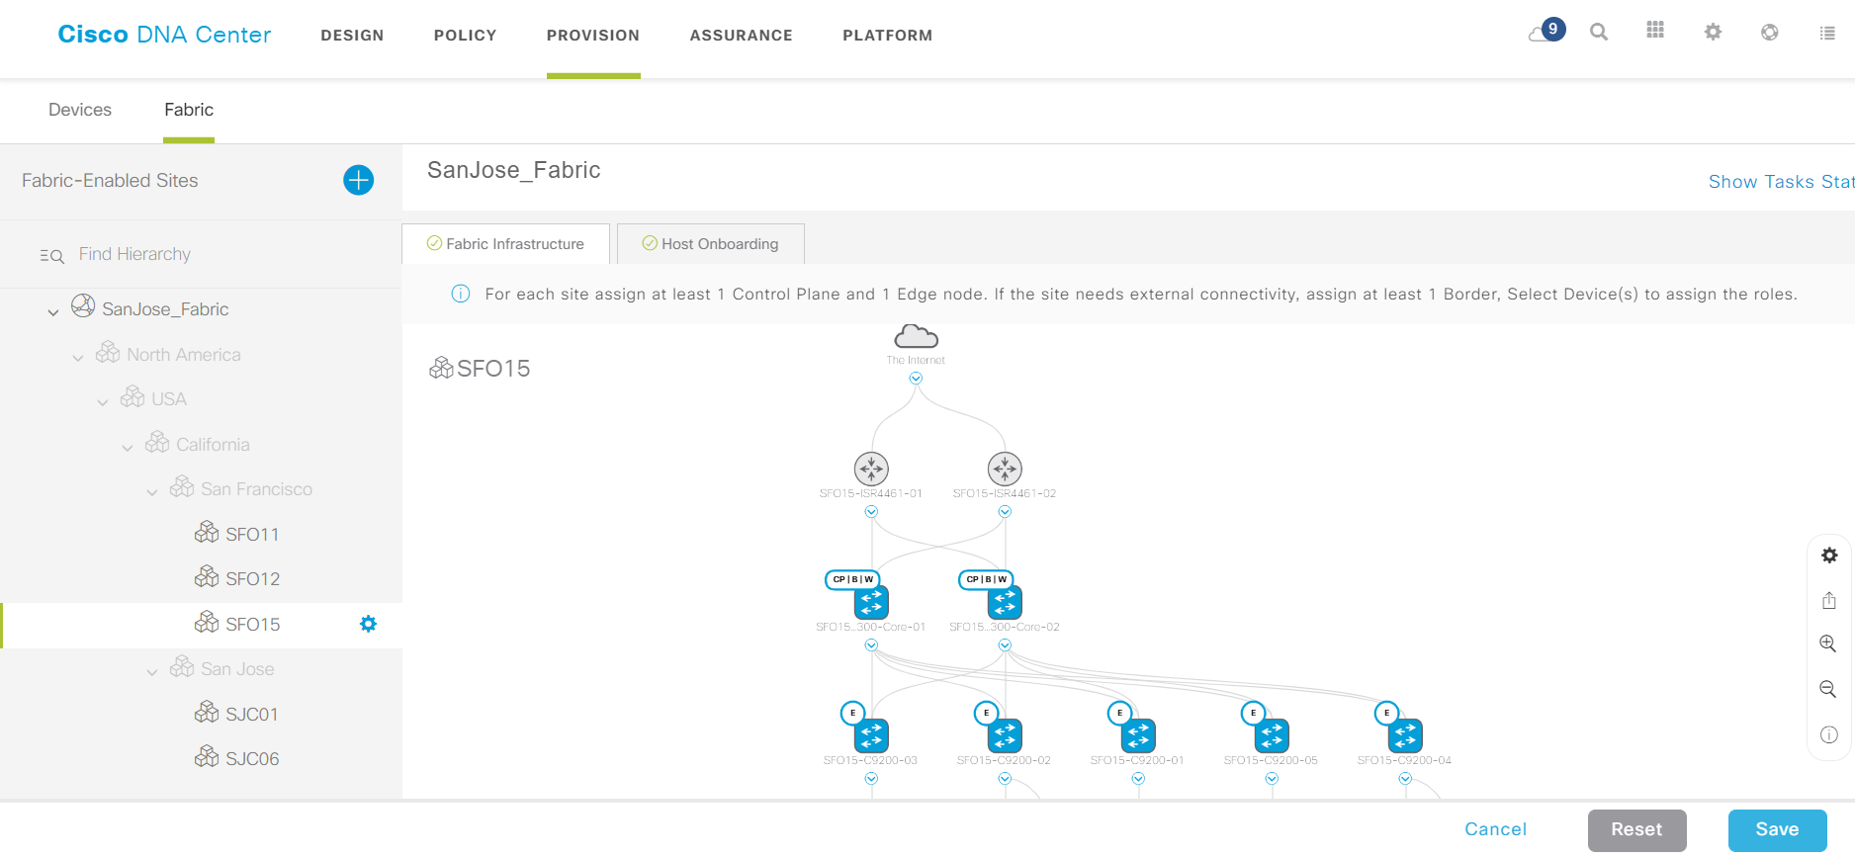Collapse the SanJose_Fabric tree chevron
The image size is (1855, 856).
click(x=53, y=312)
